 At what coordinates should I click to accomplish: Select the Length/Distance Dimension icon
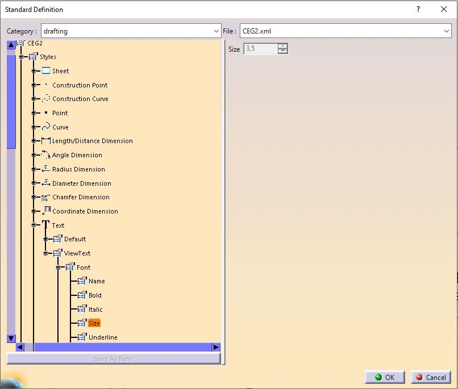[46, 141]
